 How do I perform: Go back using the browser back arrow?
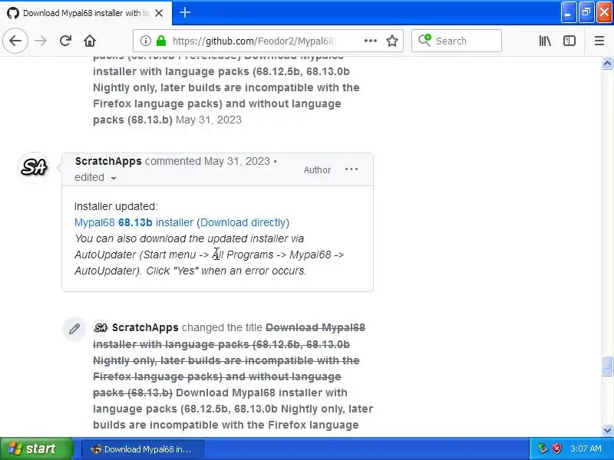tap(15, 41)
